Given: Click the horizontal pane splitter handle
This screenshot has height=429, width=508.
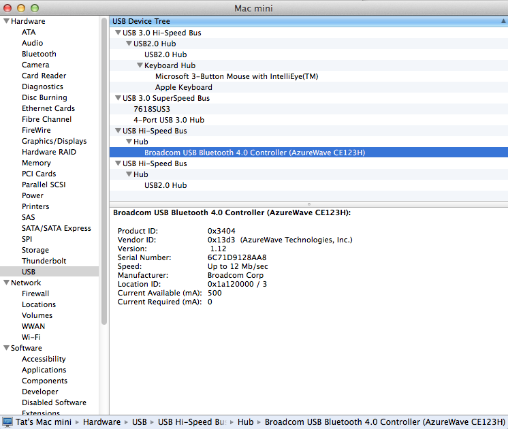Looking at the screenshot, I should pyautogui.click(x=308, y=204).
